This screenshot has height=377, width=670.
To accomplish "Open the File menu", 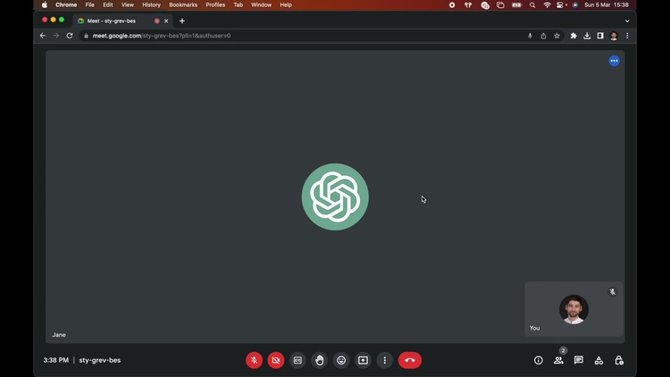I will click(90, 4).
